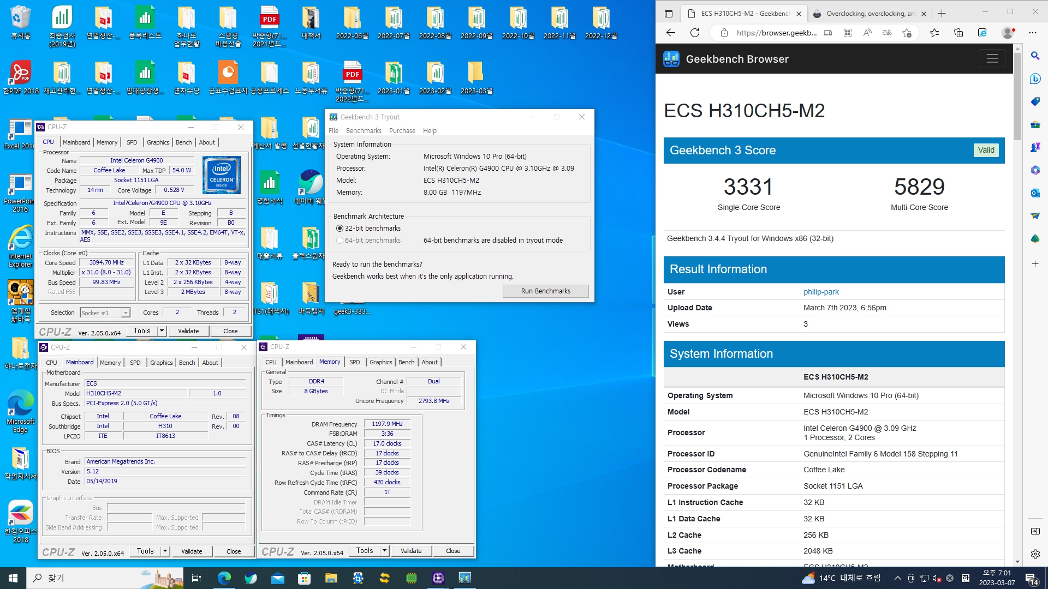1048x589 pixels.
Task: Open Tools dropdown arrow in Mainboard CPU-Z window
Action: pyautogui.click(x=165, y=551)
